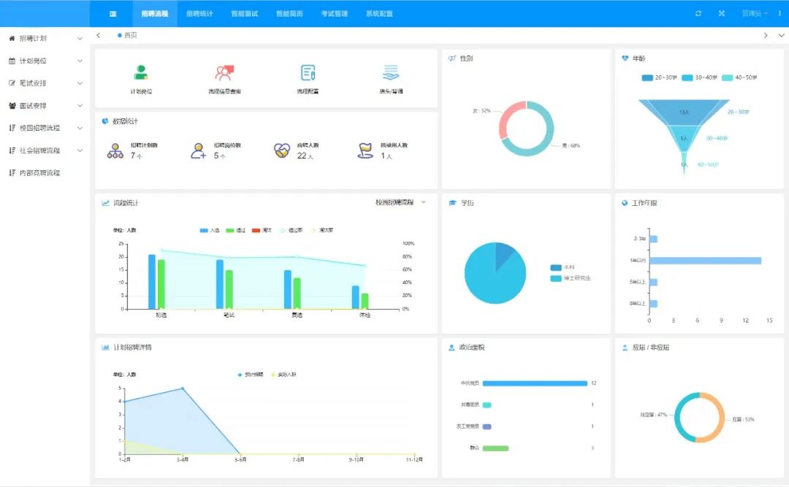Viewport: 789px width, 487px height.
Task: Switch to the 招聘统计 top tab
Action: click(199, 13)
